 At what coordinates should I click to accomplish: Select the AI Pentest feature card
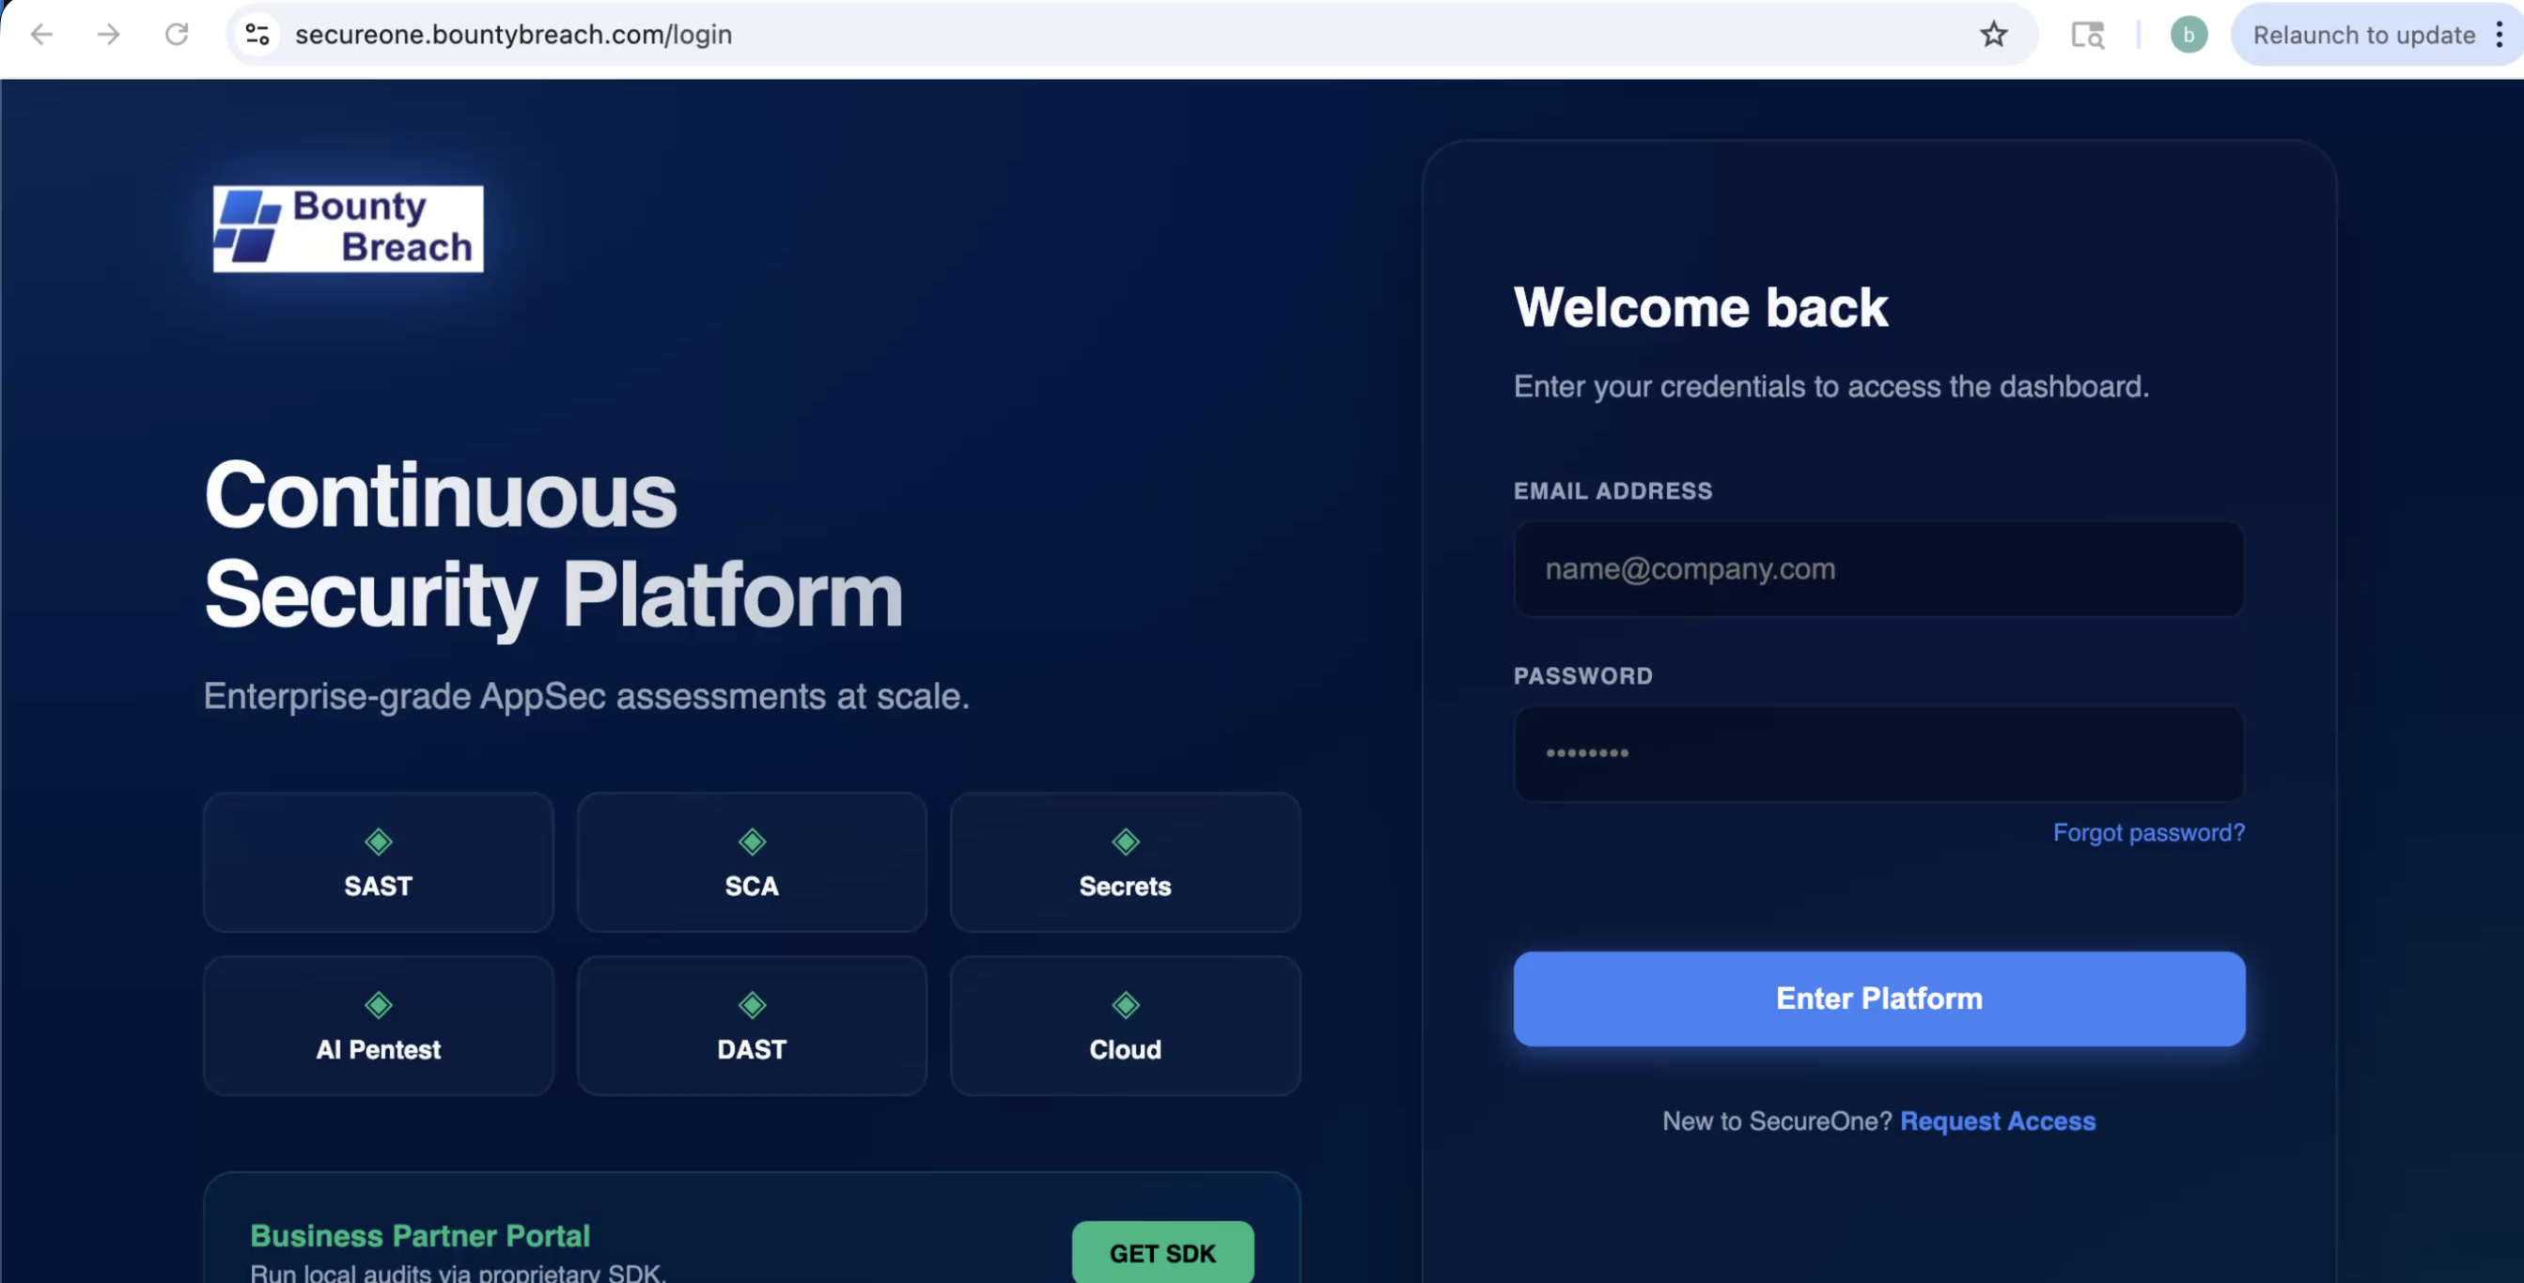tap(378, 1026)
